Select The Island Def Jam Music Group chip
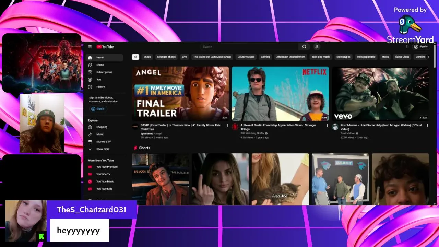The width and height of the screenshot is (439, 247). pyautogui.click(x=212, y=57)
